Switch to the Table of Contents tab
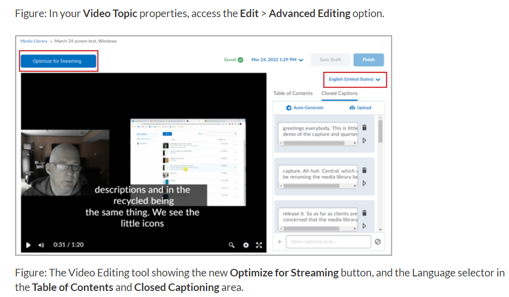The width and height of the screenshot is (509, 297). click(293, 93)
